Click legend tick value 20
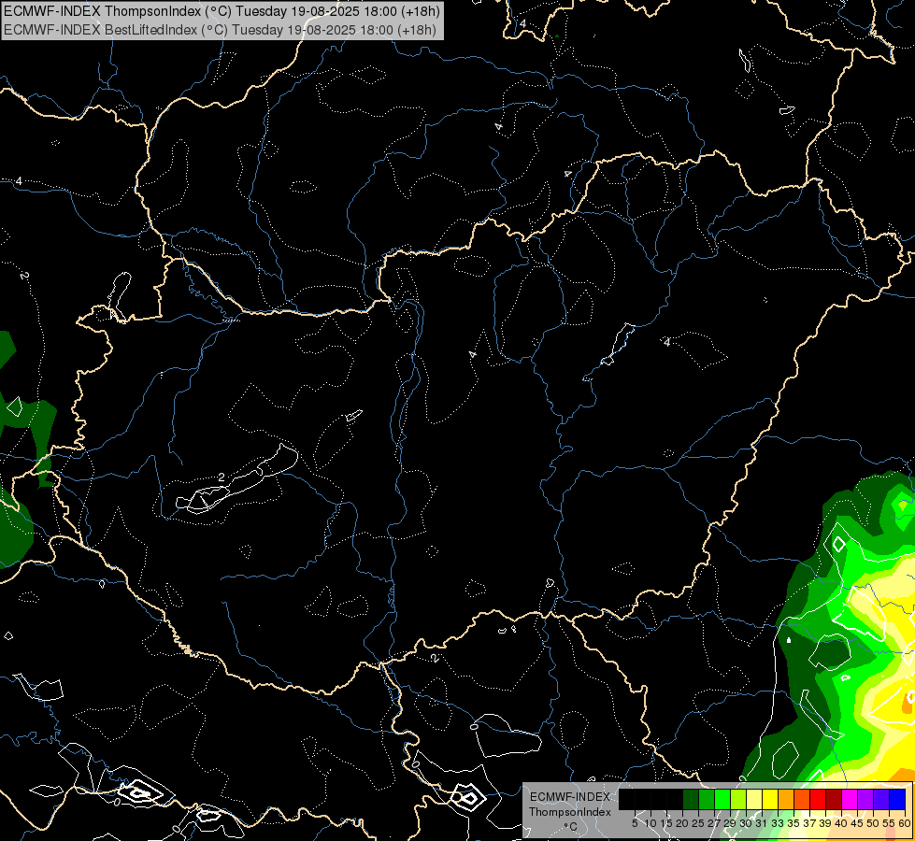Viewport: 915px width, 841px height. (683, 823)
